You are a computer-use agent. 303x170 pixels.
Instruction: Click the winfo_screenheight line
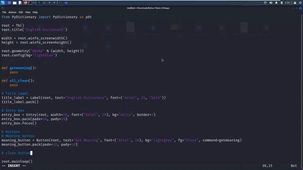point(36,42)
